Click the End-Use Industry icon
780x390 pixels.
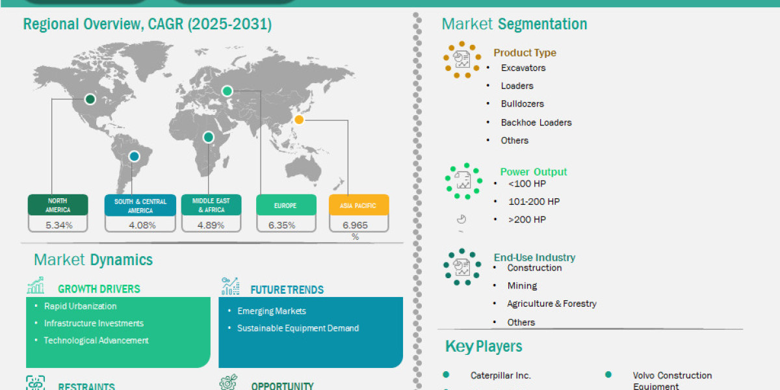pos(462,266)
